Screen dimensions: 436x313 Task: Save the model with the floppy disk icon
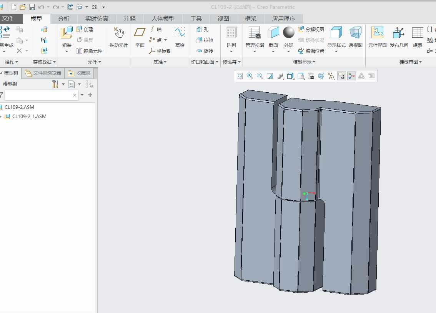point(32,7)
